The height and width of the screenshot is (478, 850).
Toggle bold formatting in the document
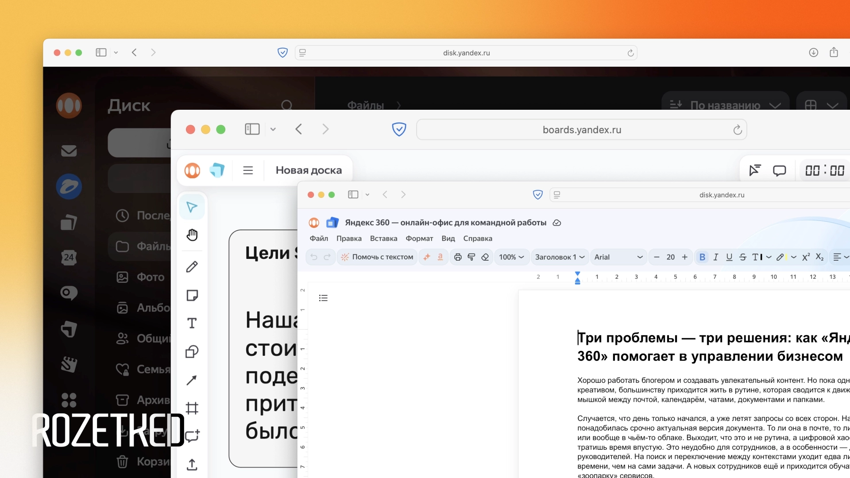click(x=703, y=257)
